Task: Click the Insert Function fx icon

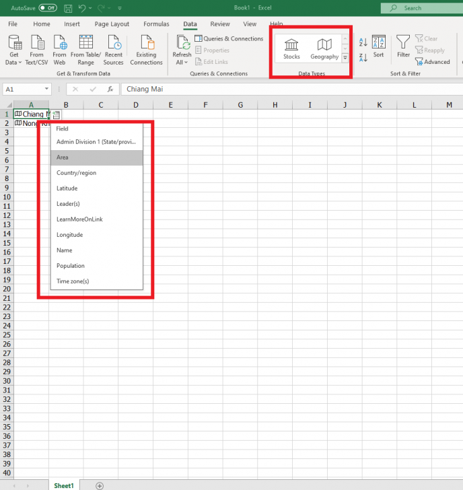Action: (110, 90)
